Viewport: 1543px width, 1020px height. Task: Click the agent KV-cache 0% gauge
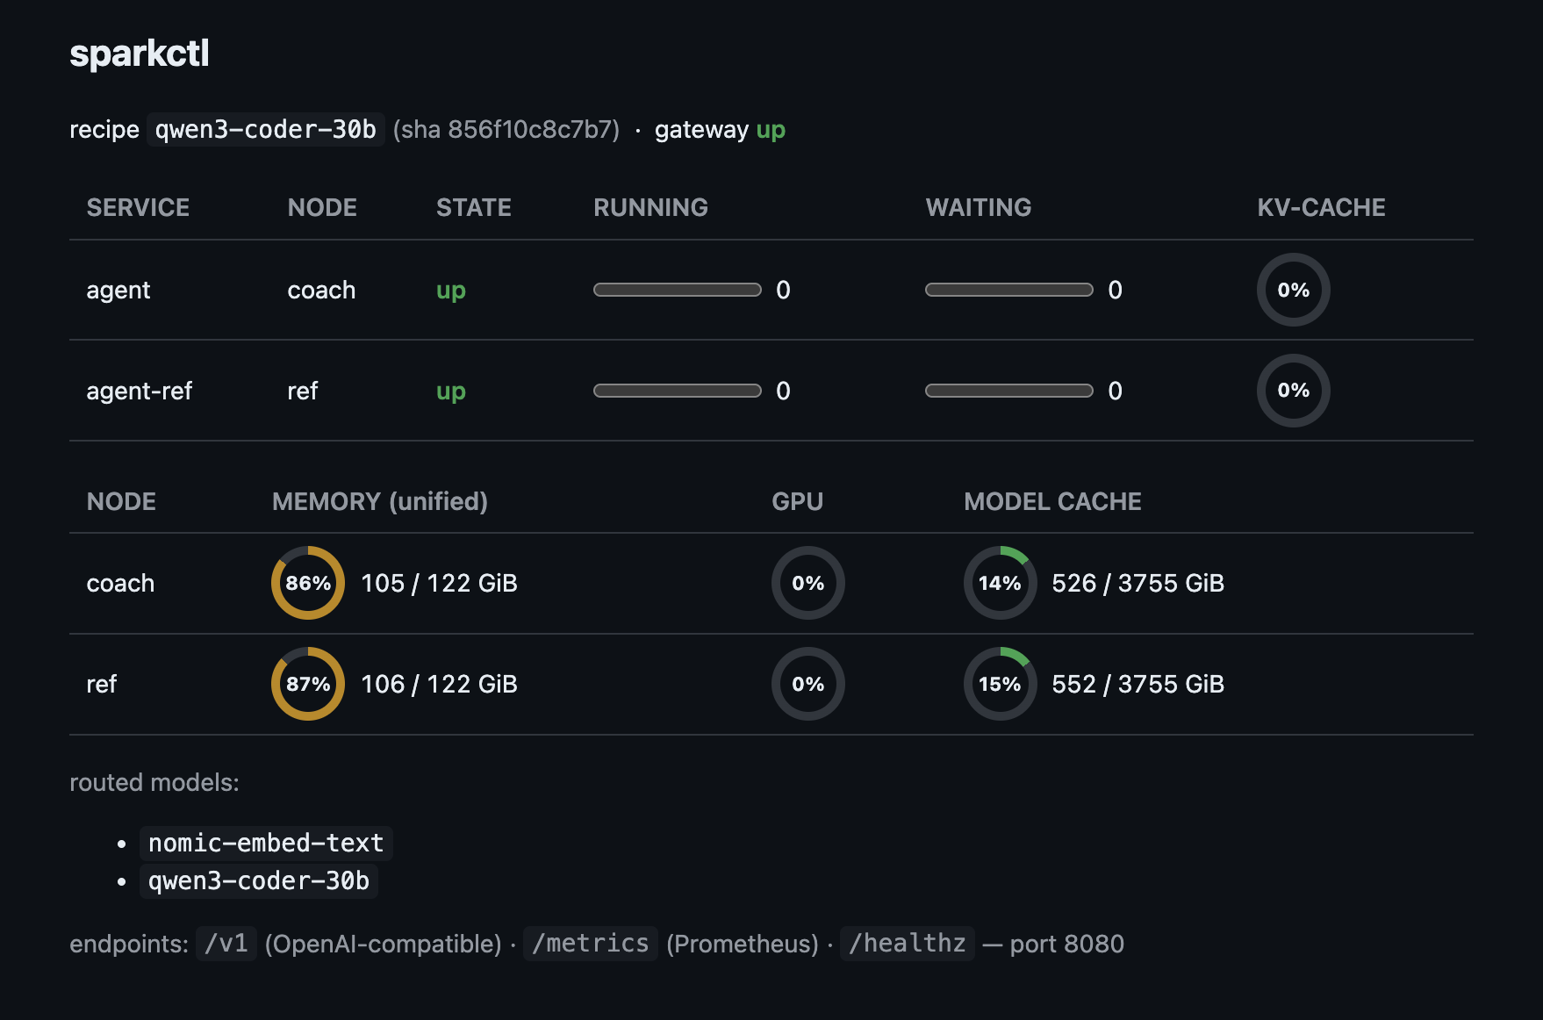pos(1293,290)
